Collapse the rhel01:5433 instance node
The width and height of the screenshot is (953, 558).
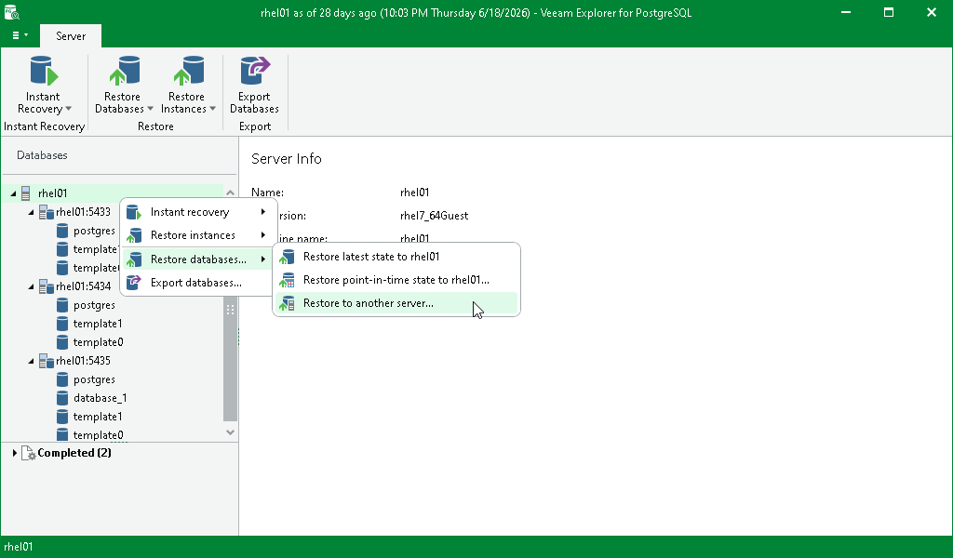[x=31, y=213]
